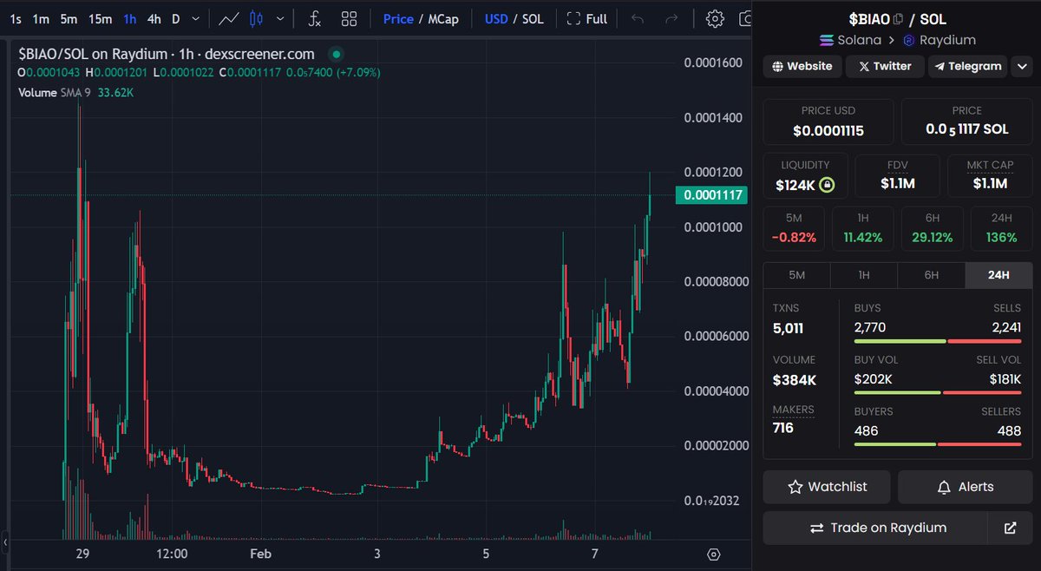
Task: Open the Telegram link
Action: 966,66
